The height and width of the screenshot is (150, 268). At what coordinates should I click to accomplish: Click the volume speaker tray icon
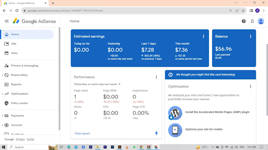pos(236,147)
